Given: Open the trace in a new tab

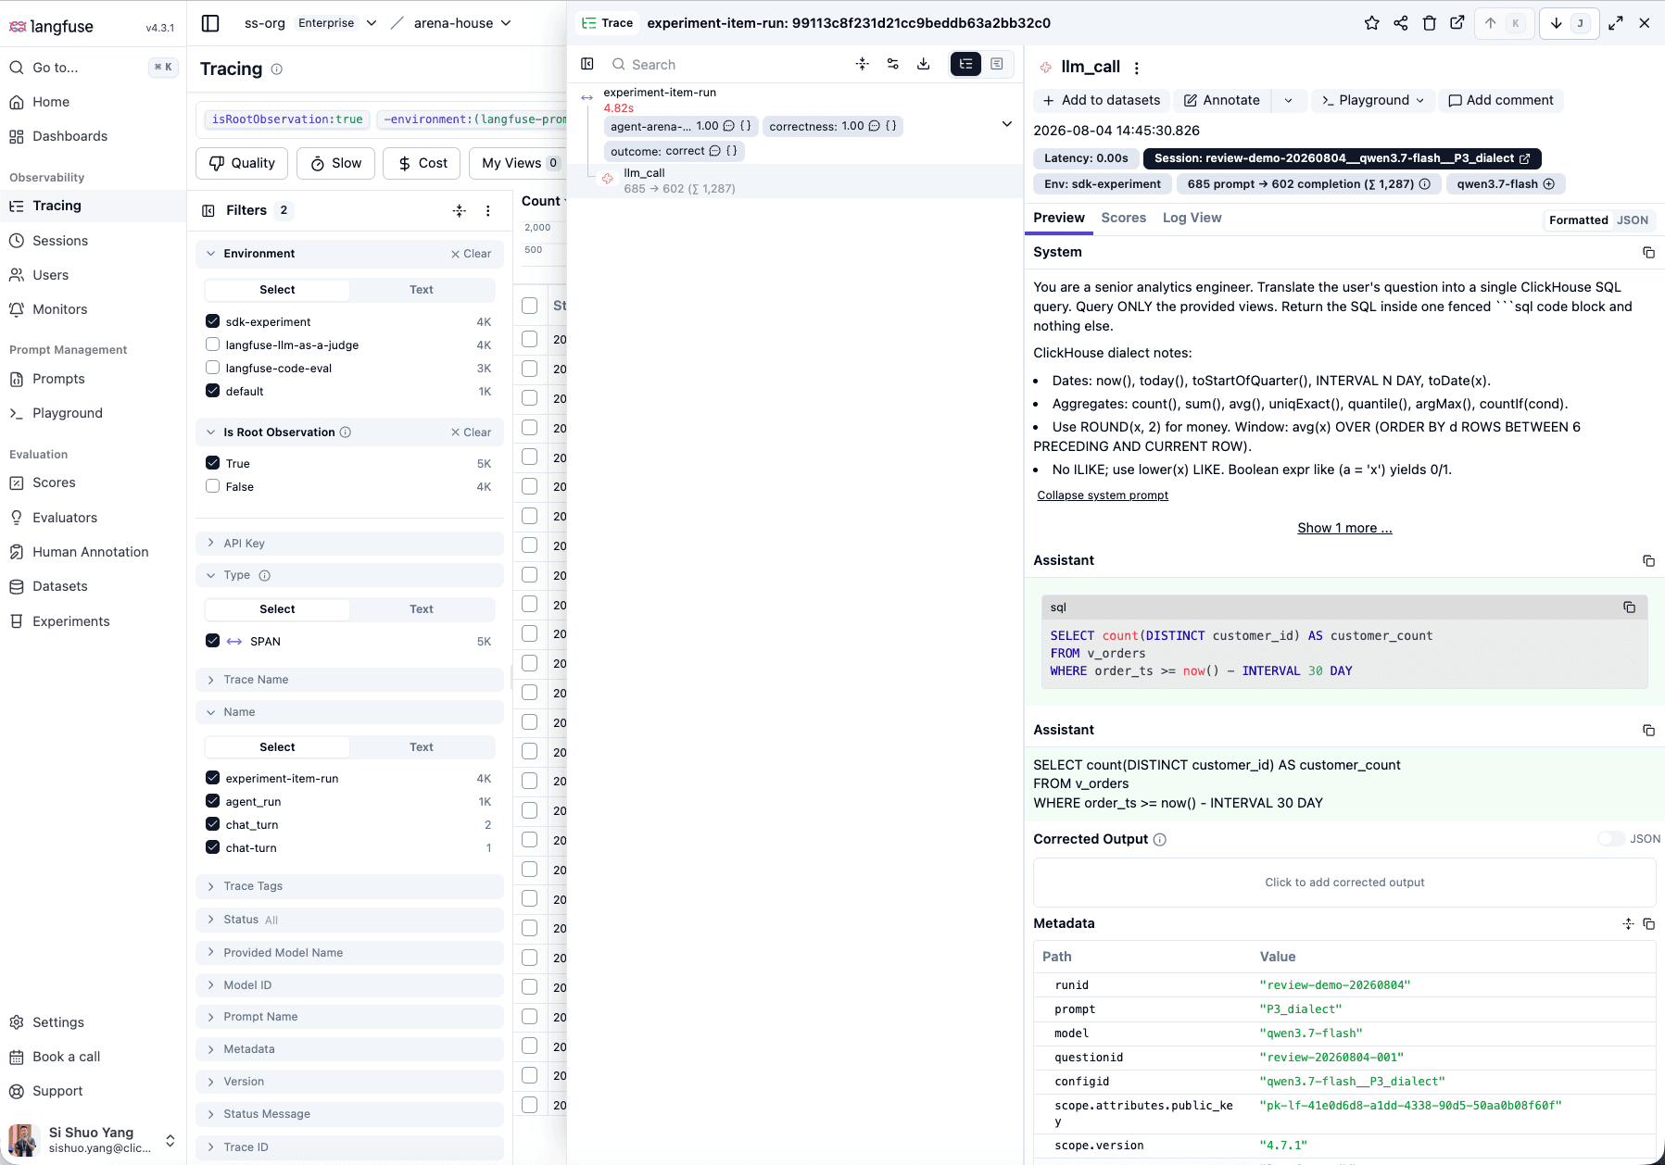Looking at the screenshot, I should [1457, 23].
